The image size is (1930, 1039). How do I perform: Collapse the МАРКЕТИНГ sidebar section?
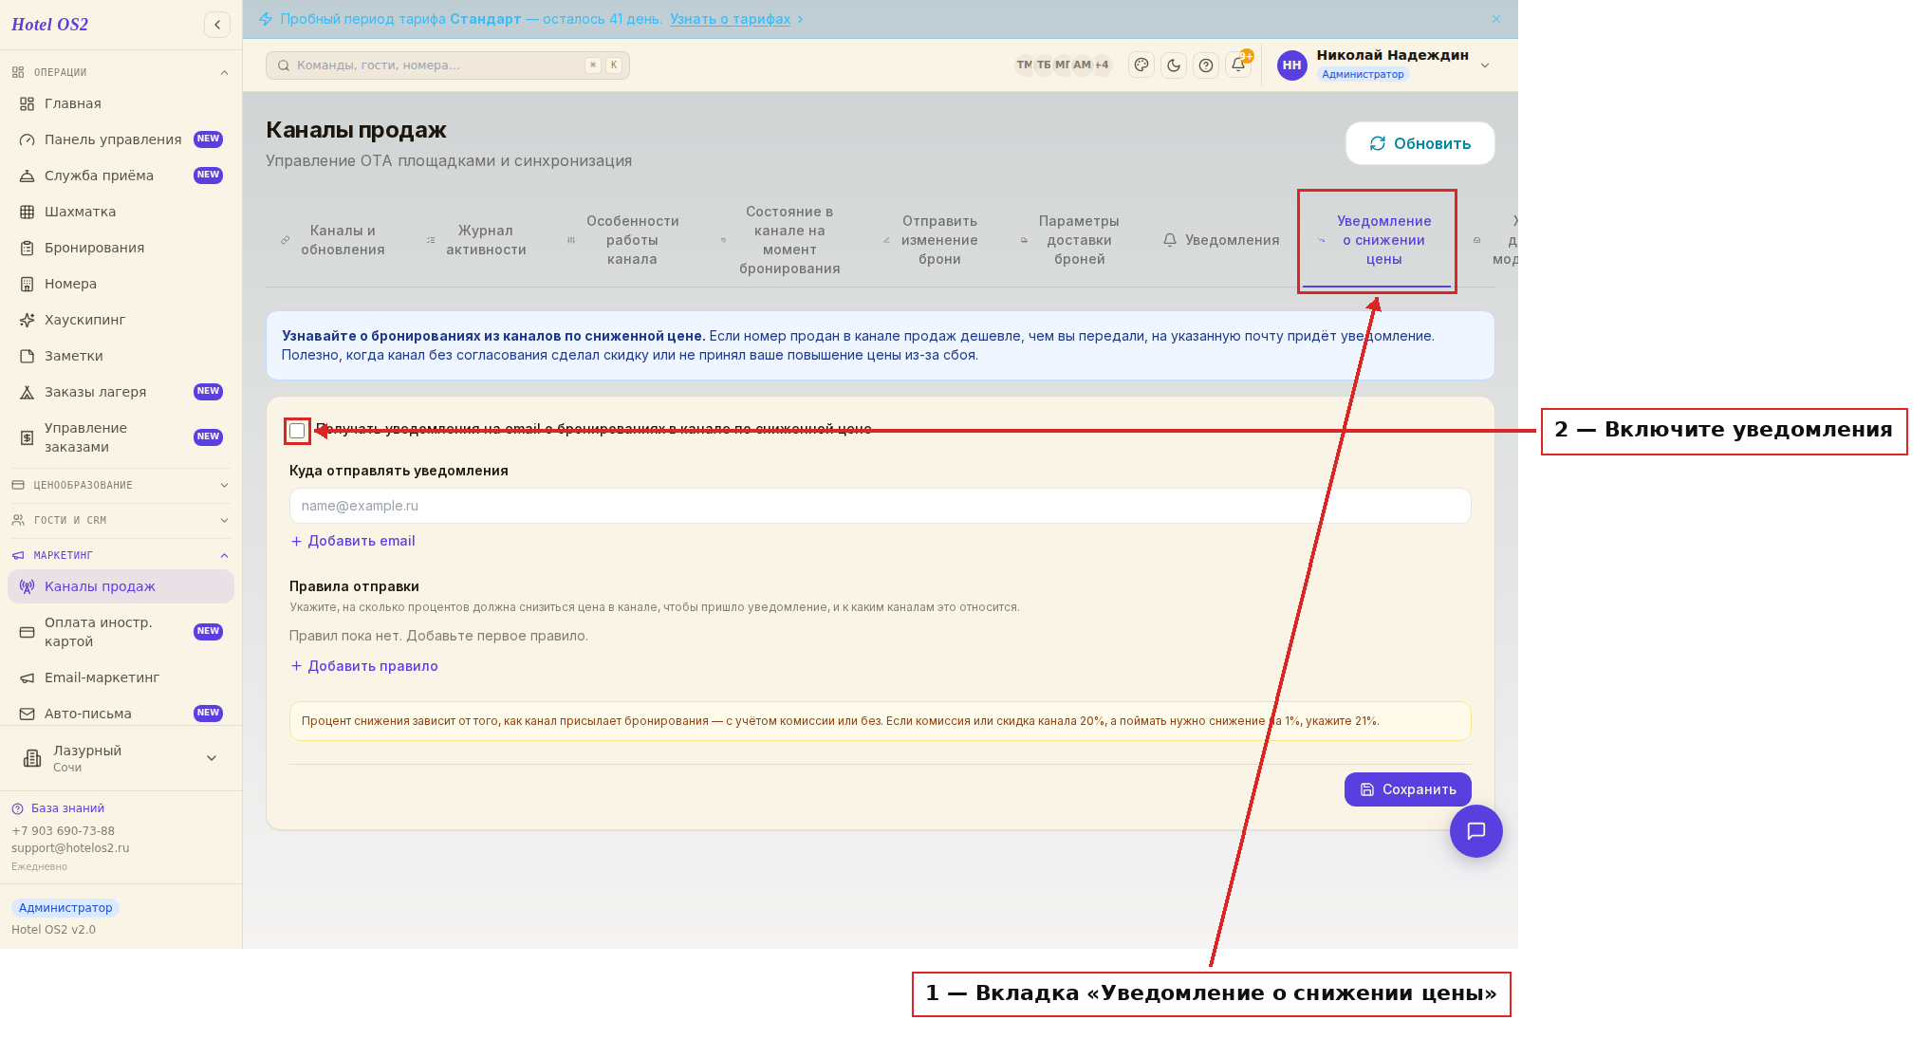coord(121,555)
